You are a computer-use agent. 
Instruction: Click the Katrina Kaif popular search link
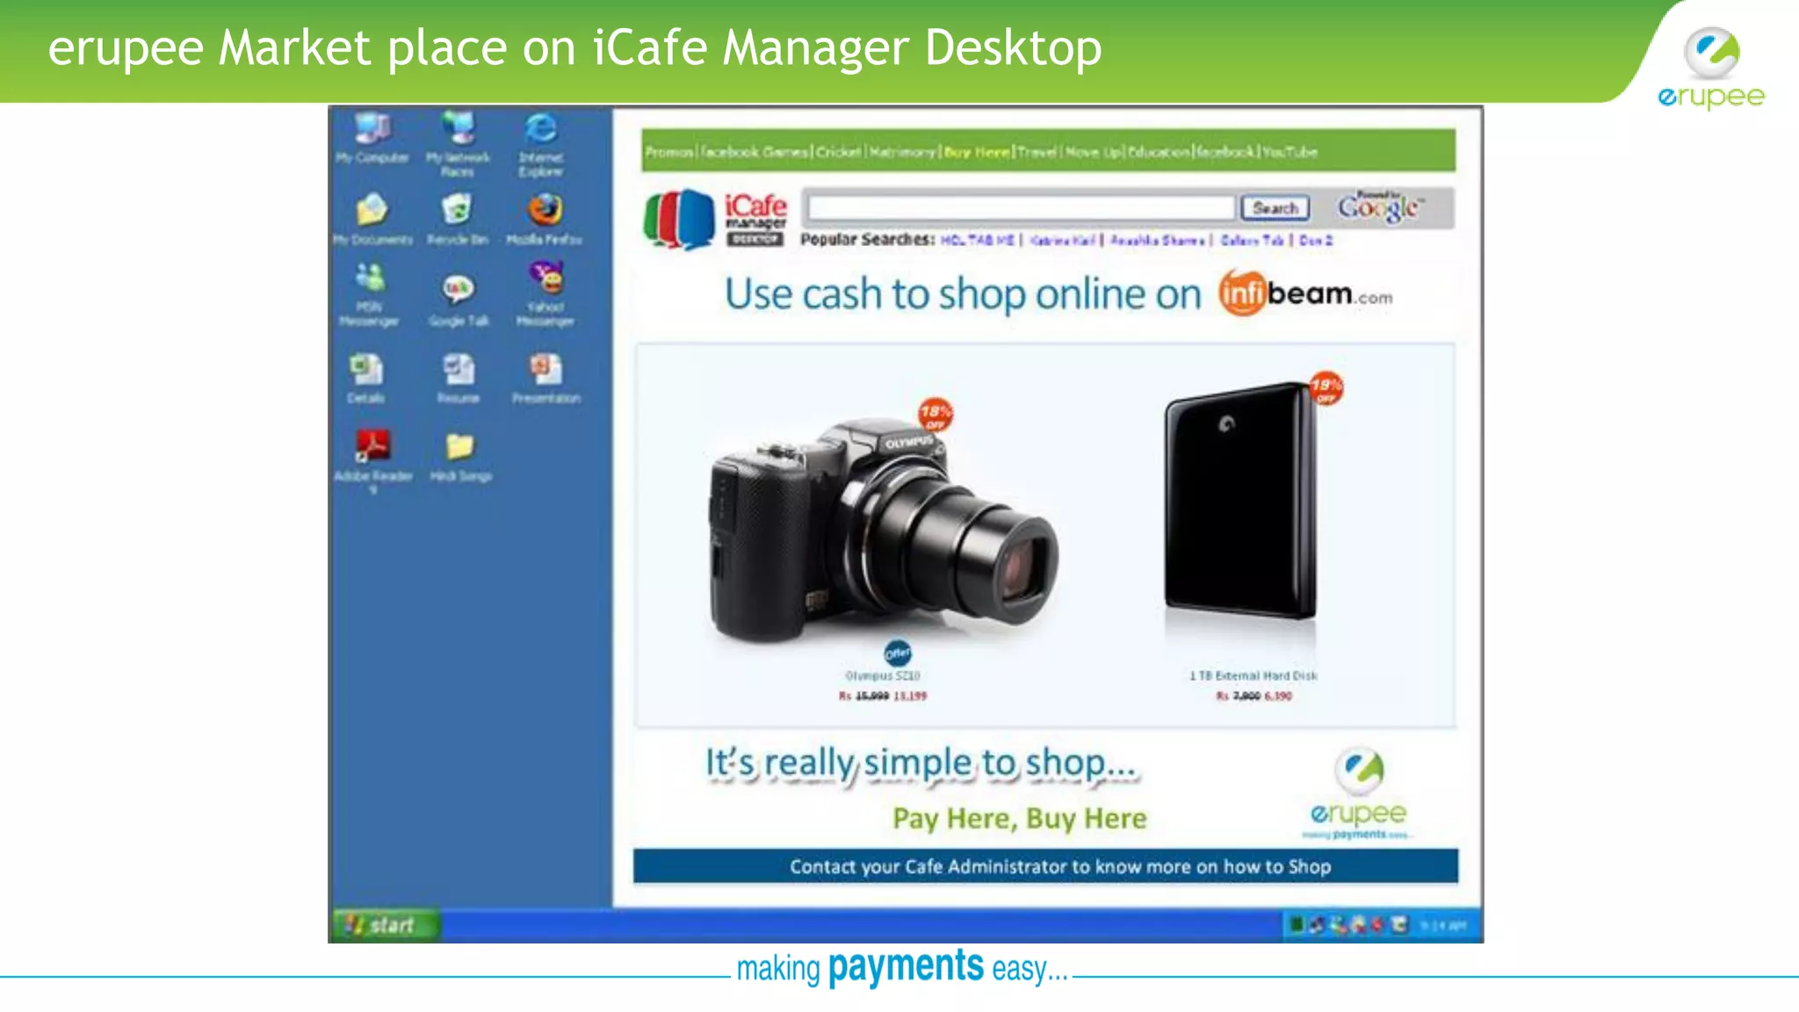(1062, 241)
